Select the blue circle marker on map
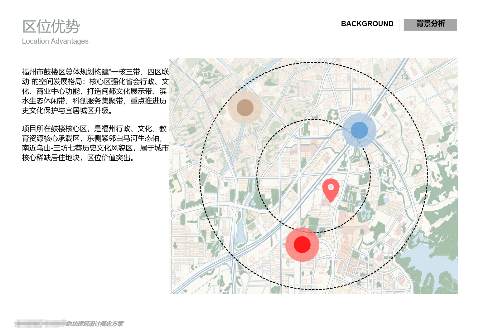Viewport: 479px width, 336px height. point(359,130)
